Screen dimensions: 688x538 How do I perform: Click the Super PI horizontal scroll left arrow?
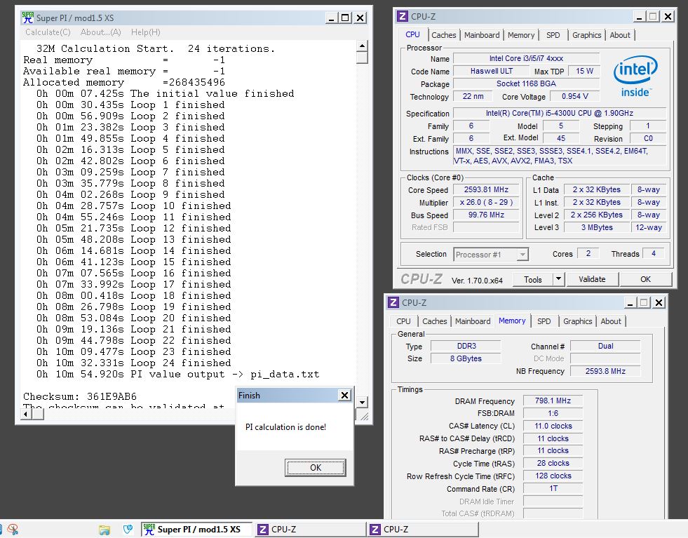[27, 415]
